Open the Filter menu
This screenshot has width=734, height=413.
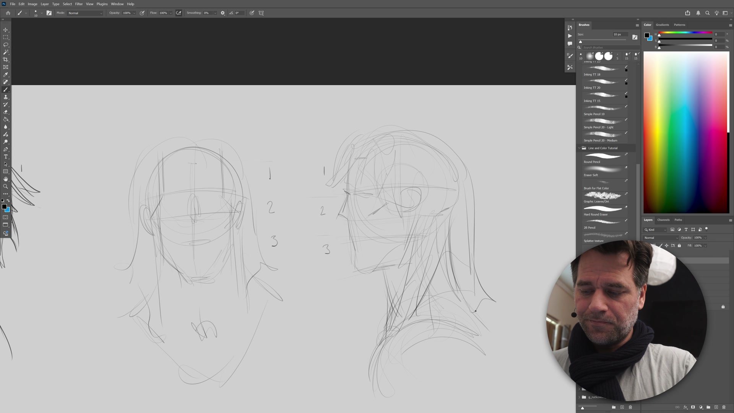(79, 4)
